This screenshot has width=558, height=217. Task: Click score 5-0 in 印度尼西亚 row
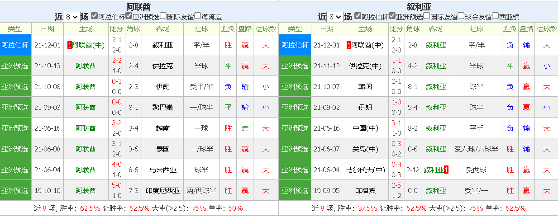point(117,185)
